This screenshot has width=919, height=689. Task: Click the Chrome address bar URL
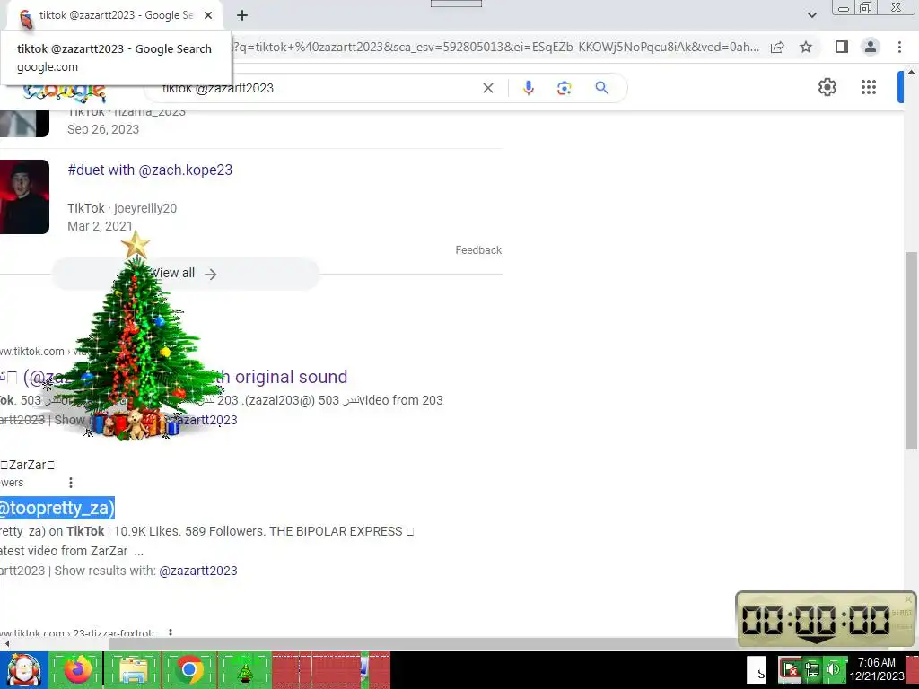point(495,47)
